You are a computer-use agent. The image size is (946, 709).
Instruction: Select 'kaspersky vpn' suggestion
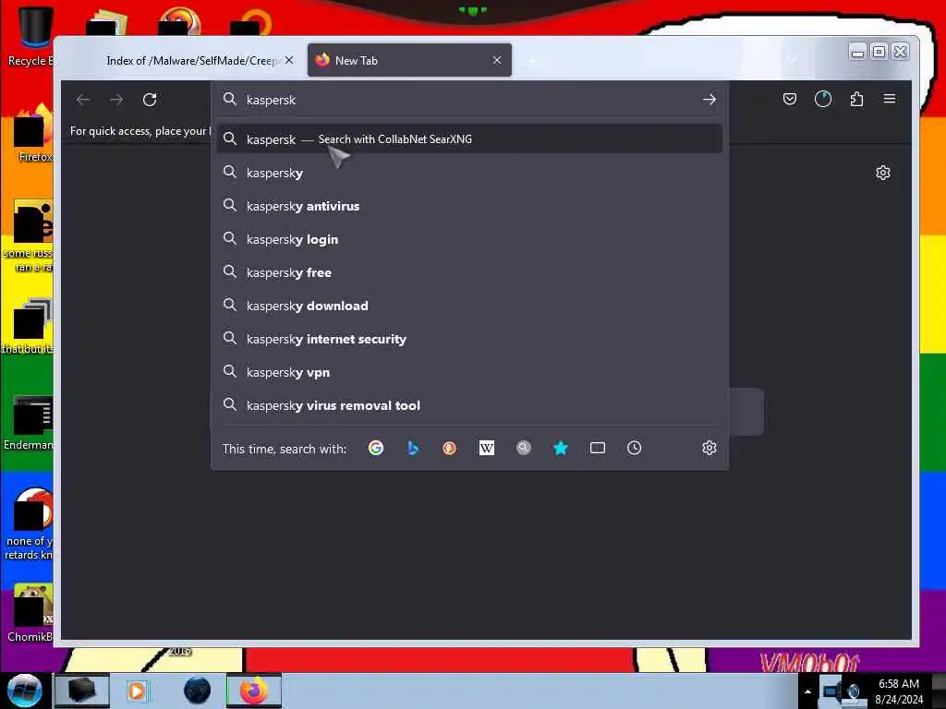click(469, 372)
